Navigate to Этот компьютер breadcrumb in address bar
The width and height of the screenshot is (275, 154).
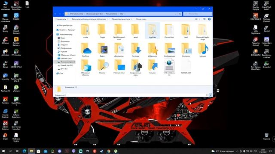coord(76,14)
